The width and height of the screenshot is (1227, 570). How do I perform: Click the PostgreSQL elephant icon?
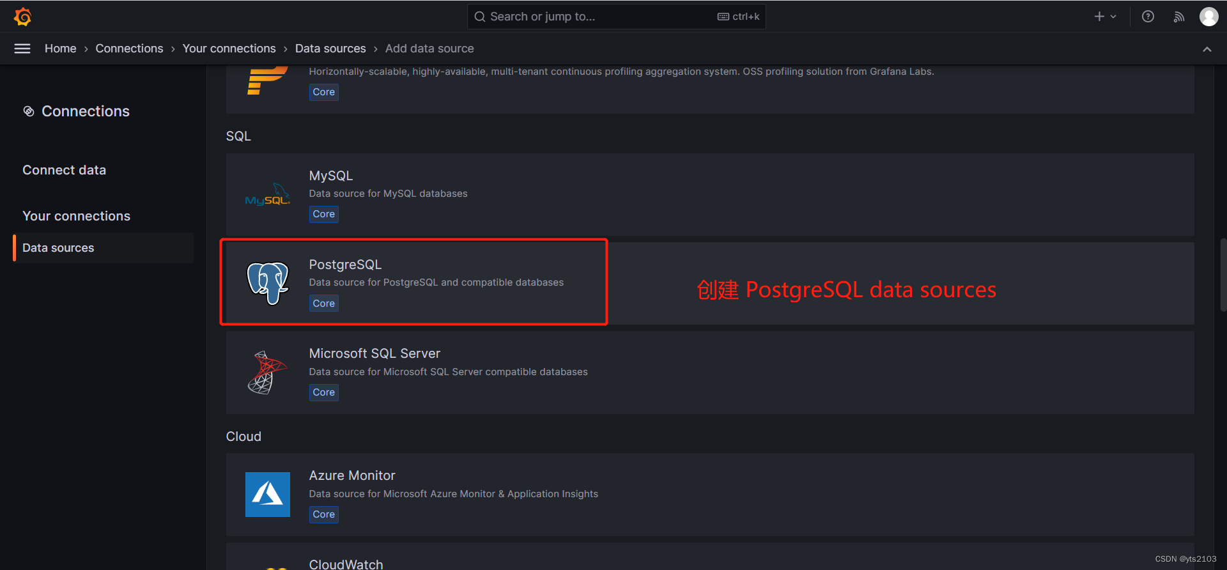click(x=268, y=283)
